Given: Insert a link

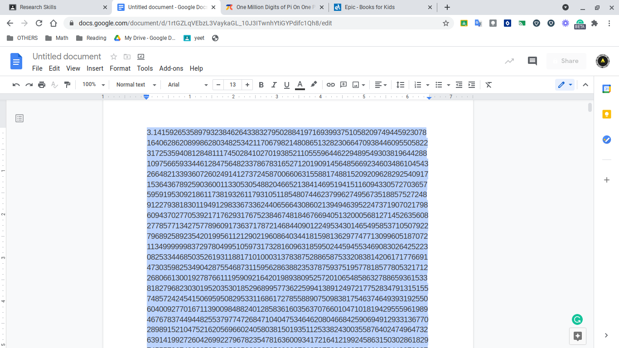Looking at the screenshot, I should click(330, 85).
